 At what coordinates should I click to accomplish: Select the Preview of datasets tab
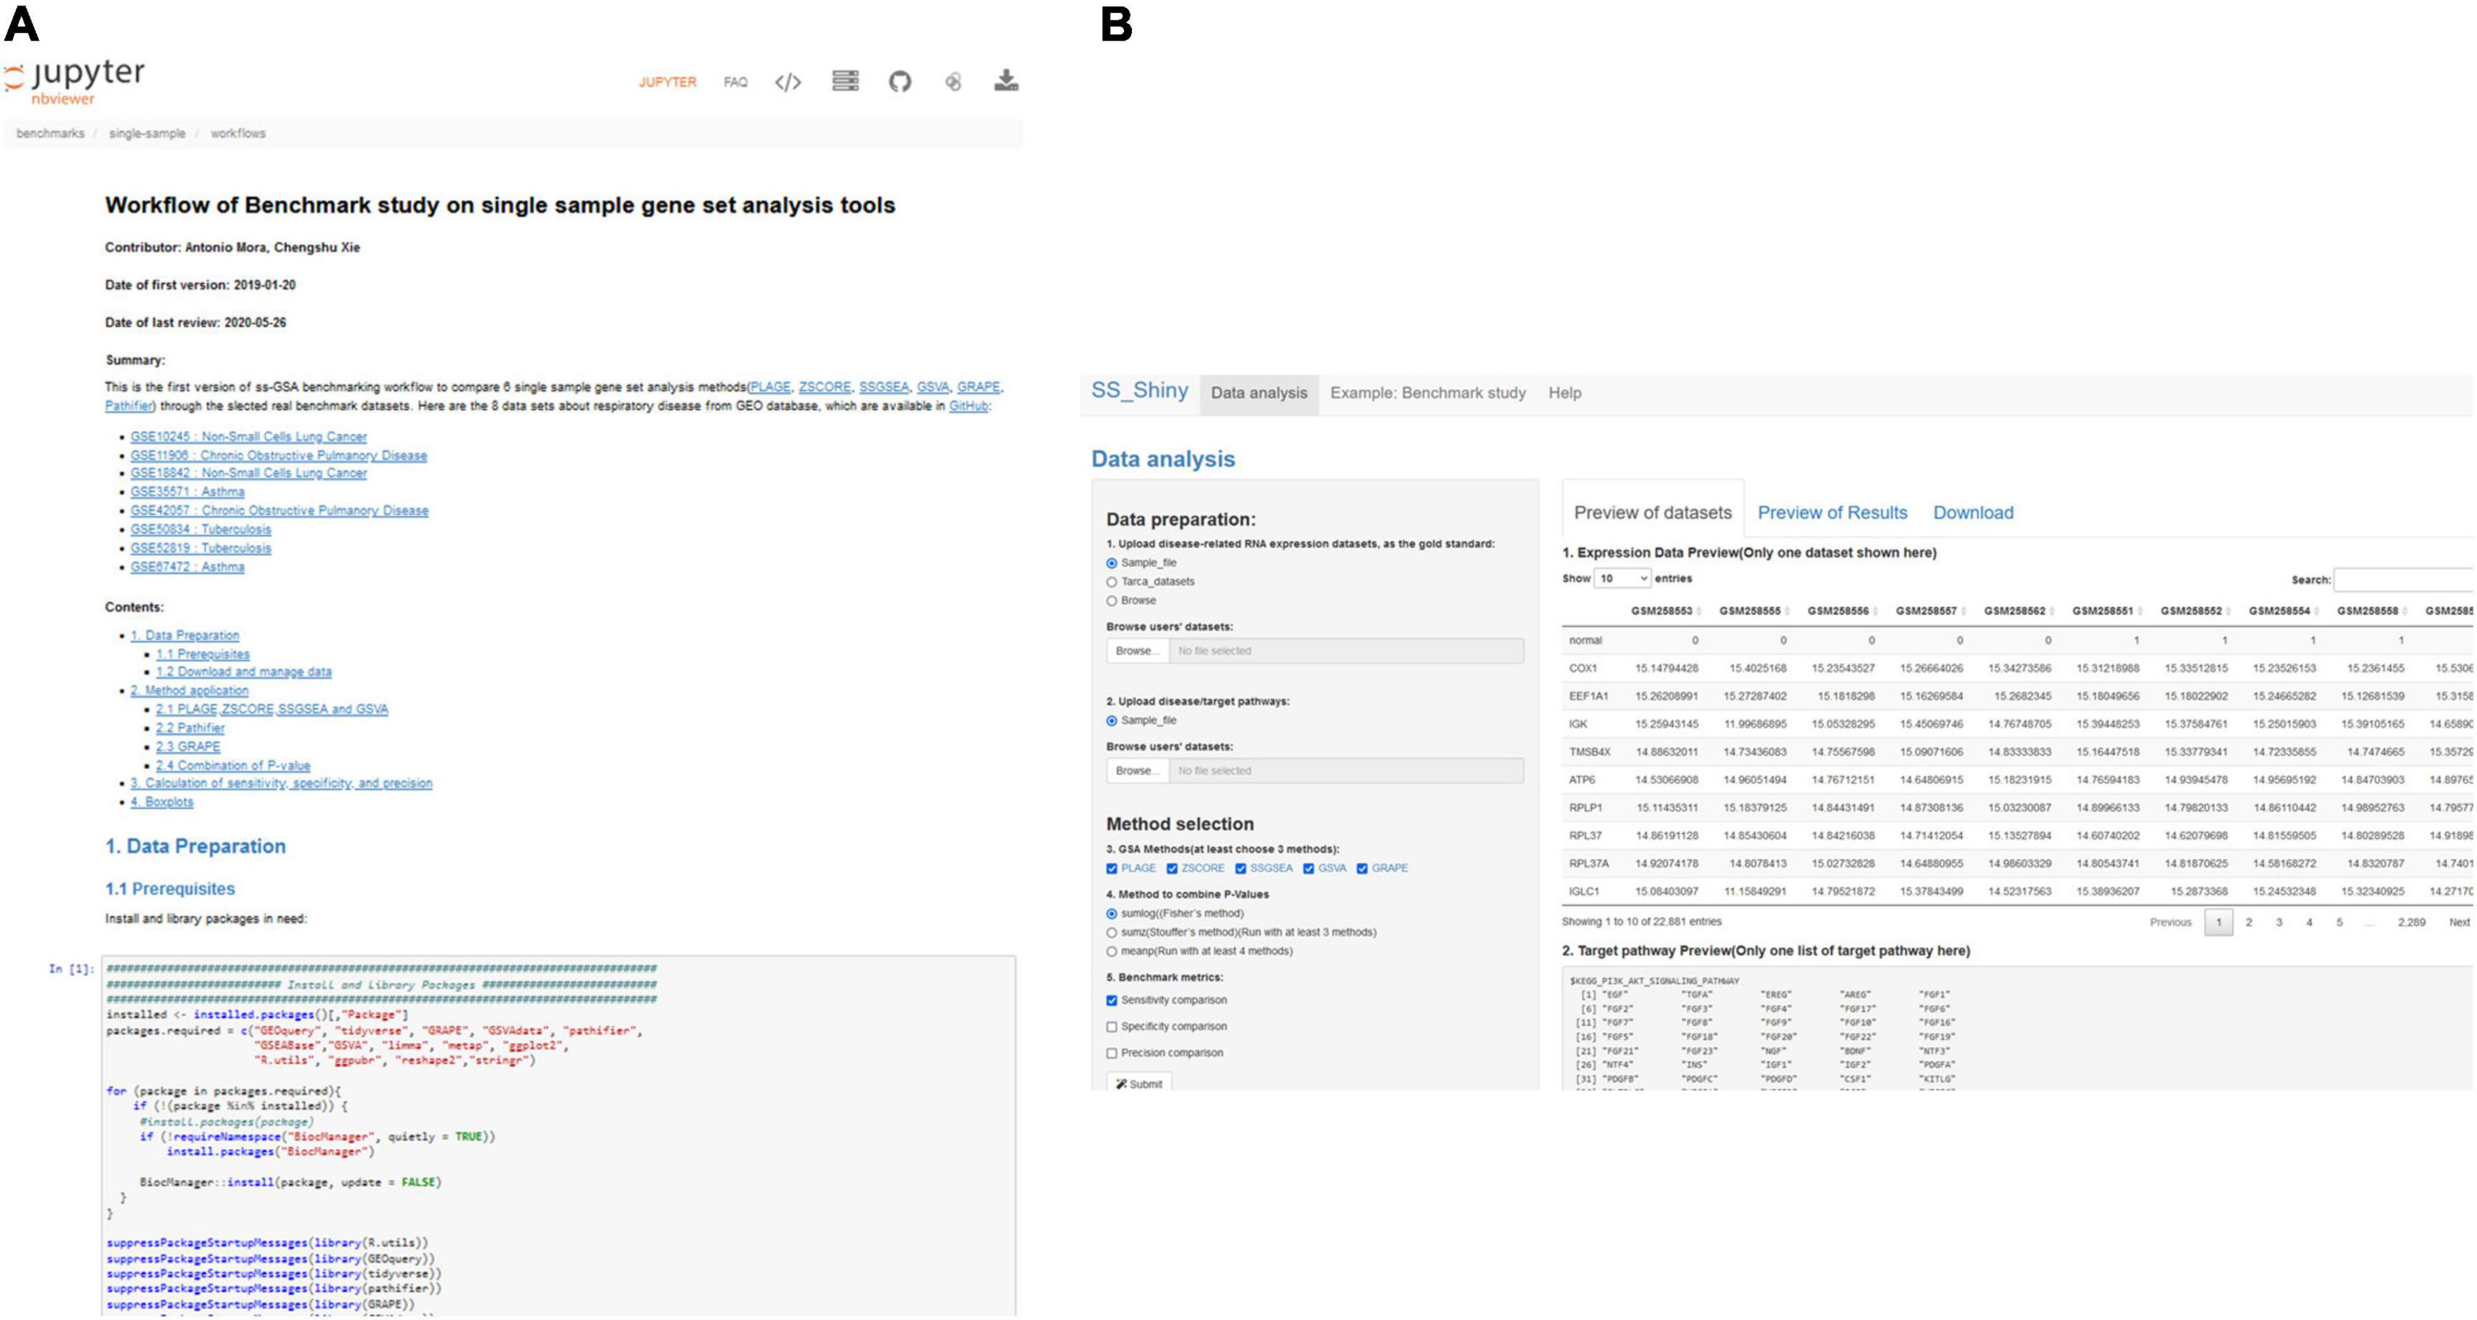1652,512
